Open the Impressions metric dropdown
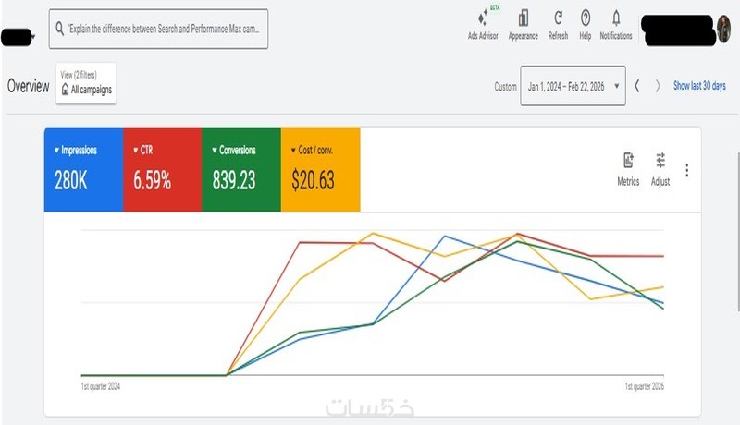Viewport: 740px width, 425px height. coord(56,151)
